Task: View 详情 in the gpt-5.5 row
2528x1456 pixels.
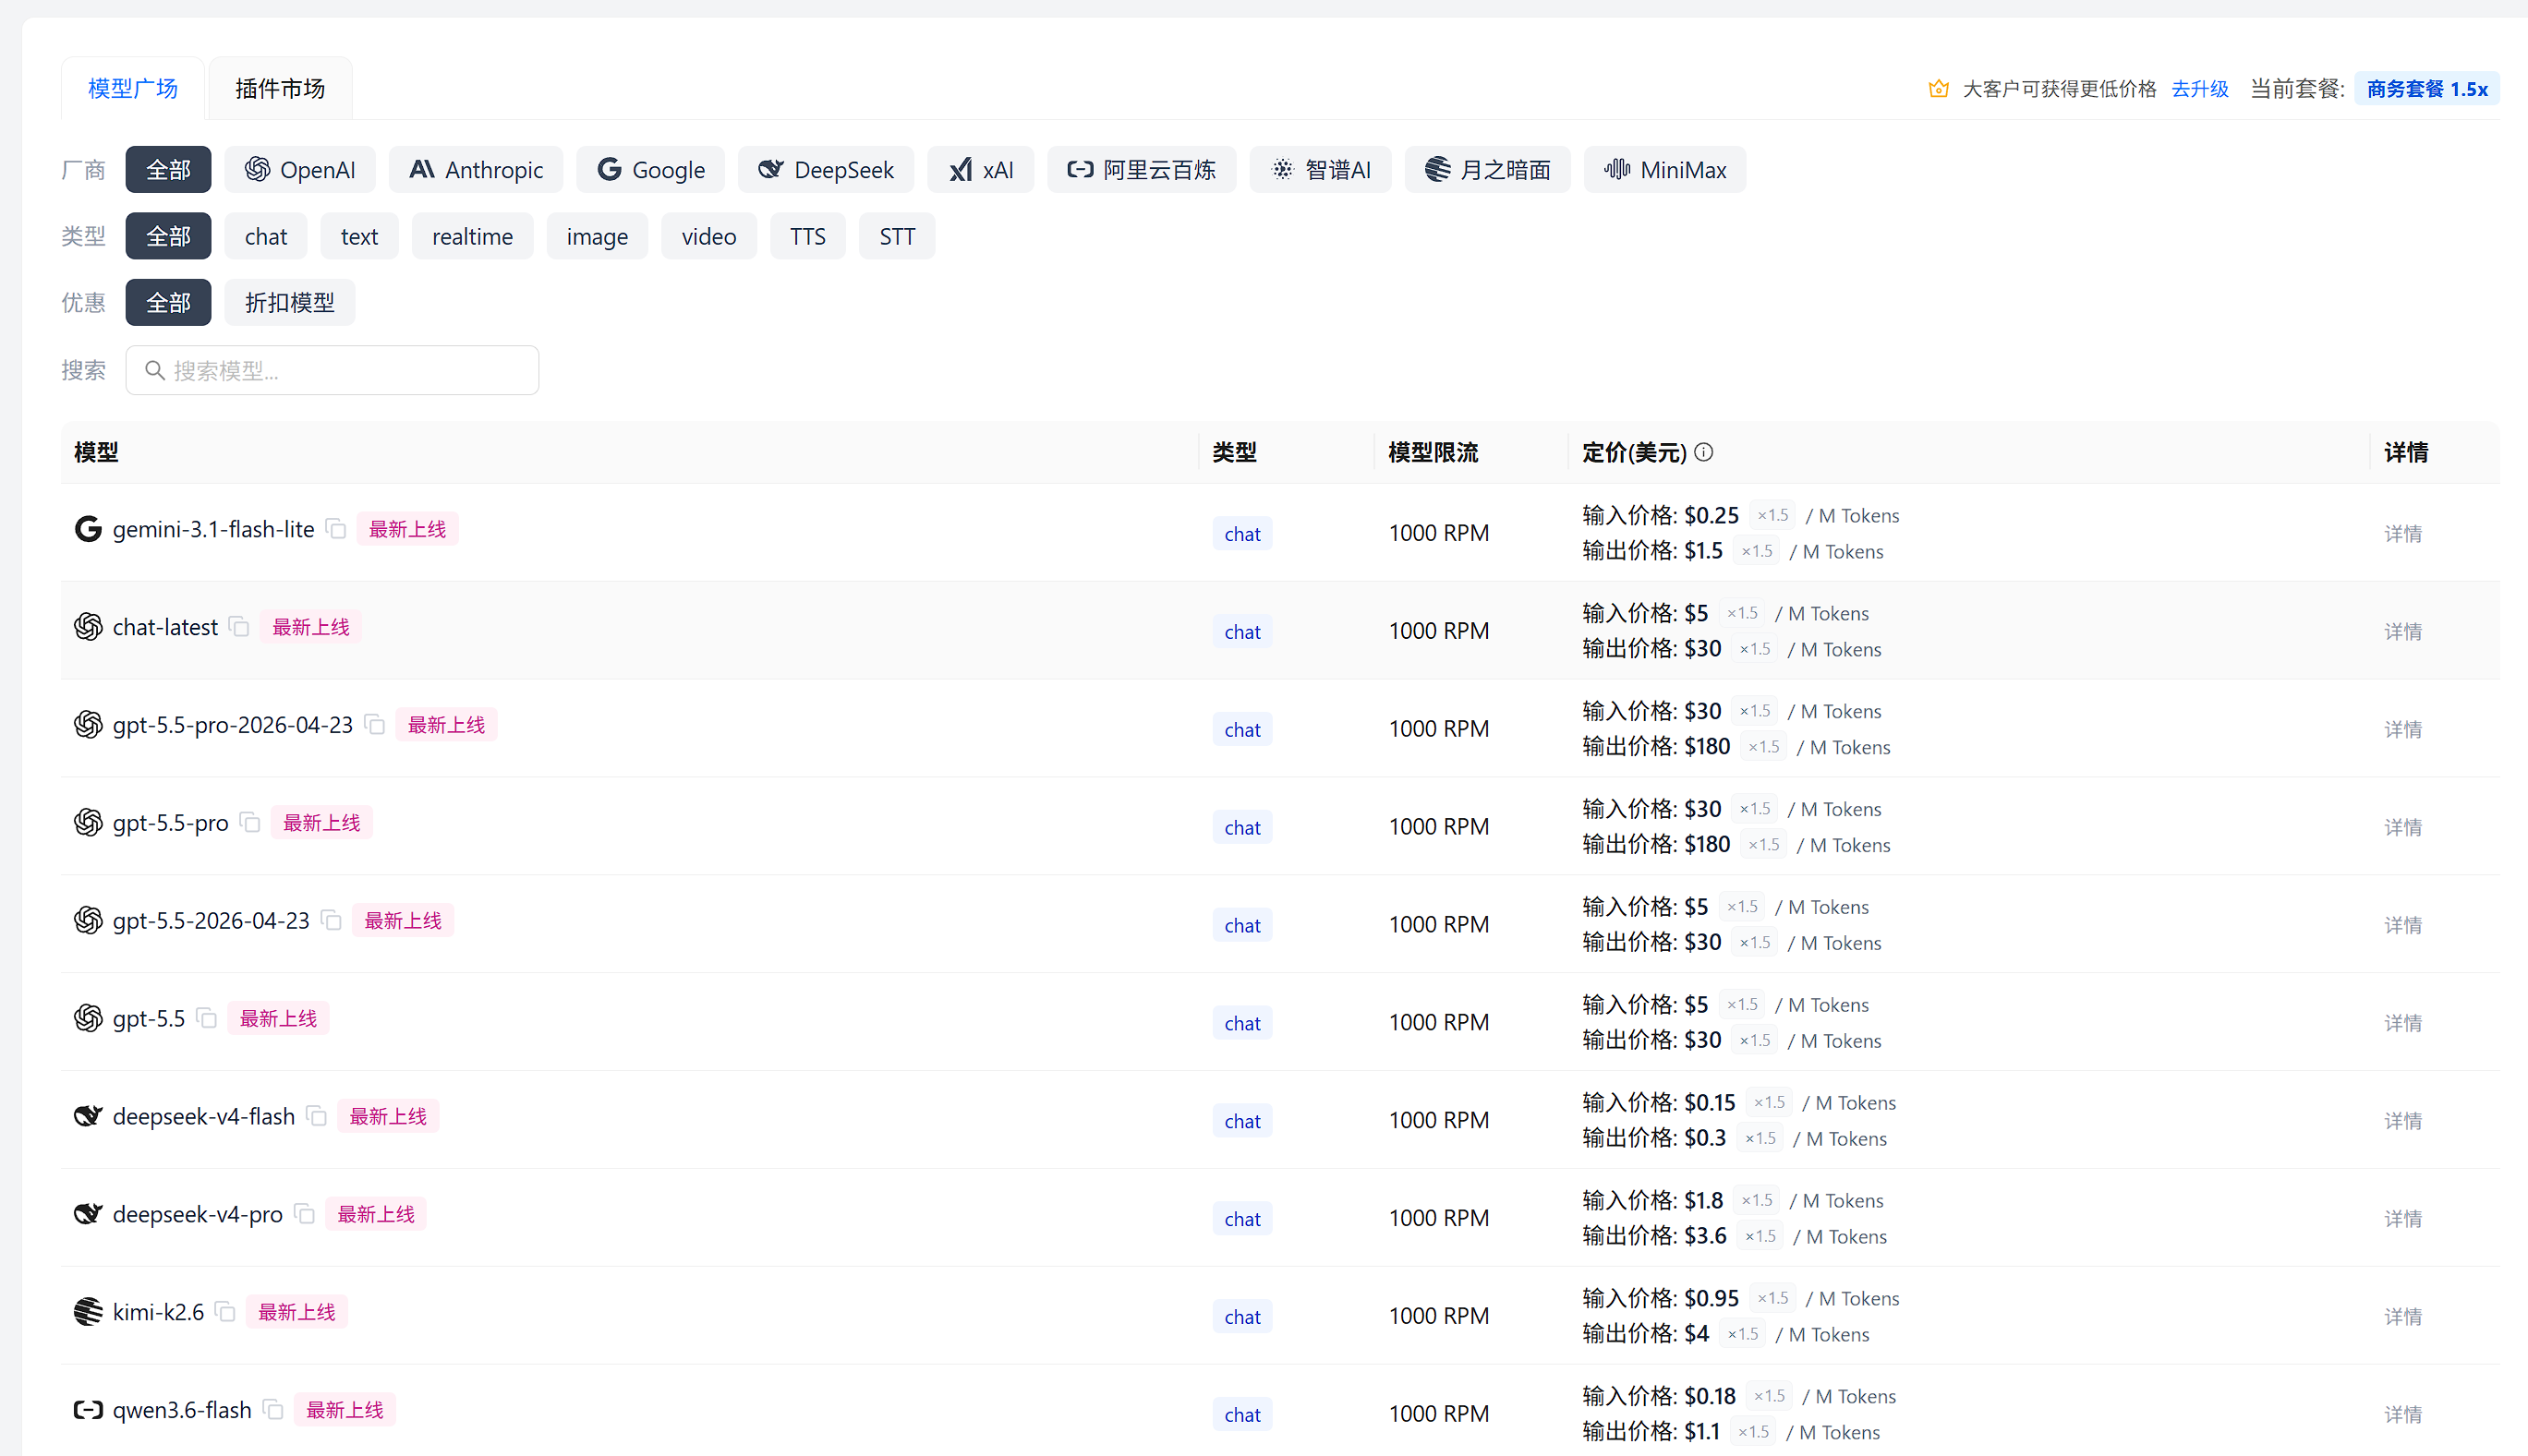Action: pos(2403,1024)
